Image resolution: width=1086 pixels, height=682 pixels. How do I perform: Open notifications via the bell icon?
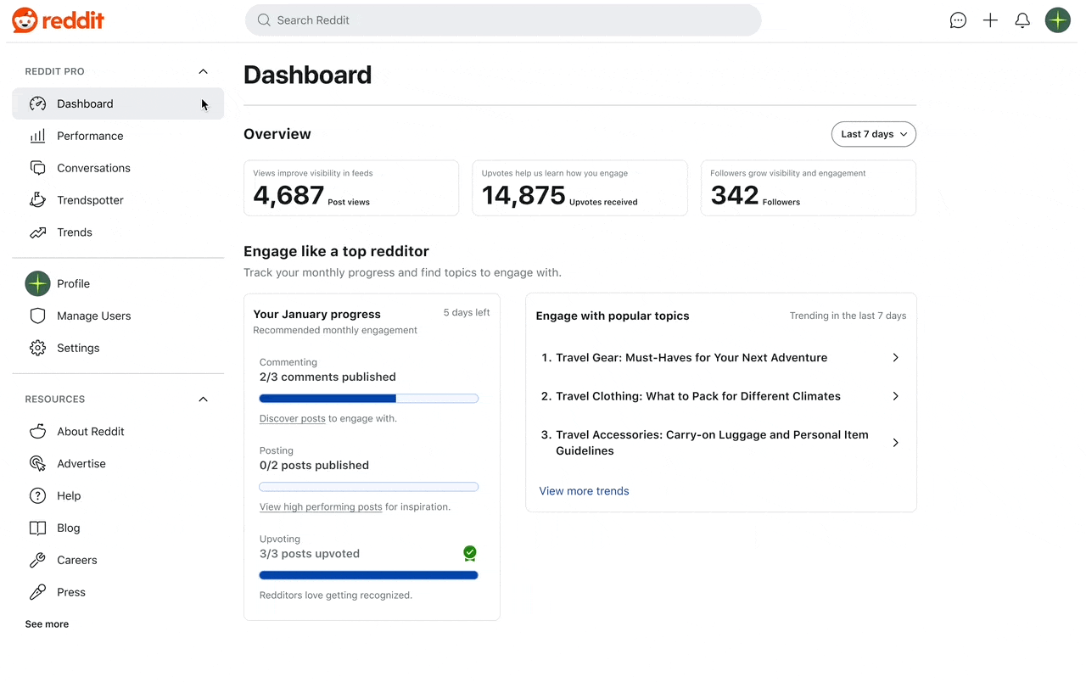[1022, 20]
